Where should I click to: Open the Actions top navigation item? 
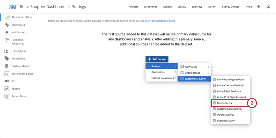tap(168, 7)
